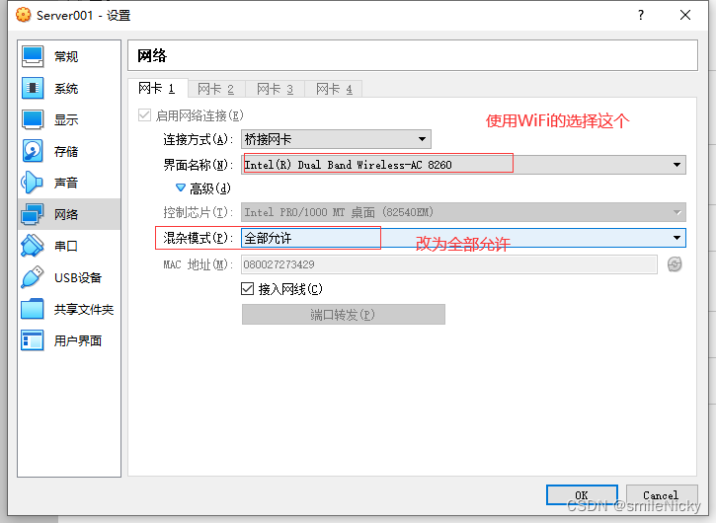
Task: Open the 声音 (Audio) speaker icon
Action: click(x=33, y=183)
